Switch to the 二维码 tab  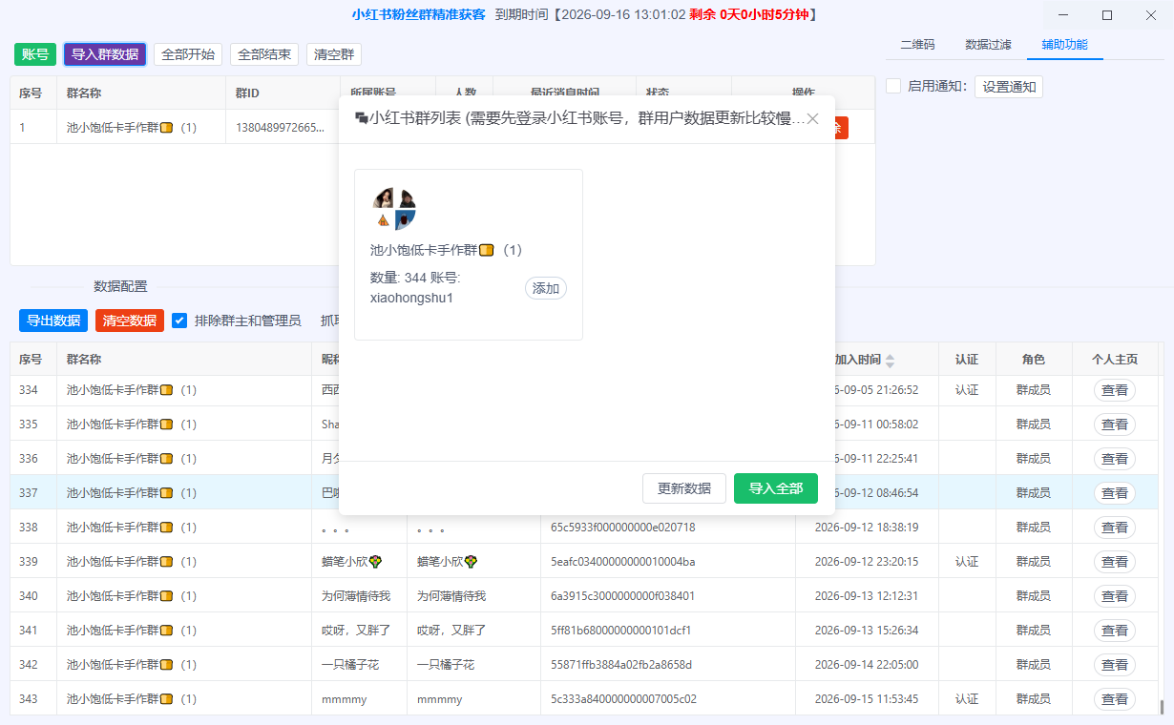pyautogui.click(x=917, y=45)
